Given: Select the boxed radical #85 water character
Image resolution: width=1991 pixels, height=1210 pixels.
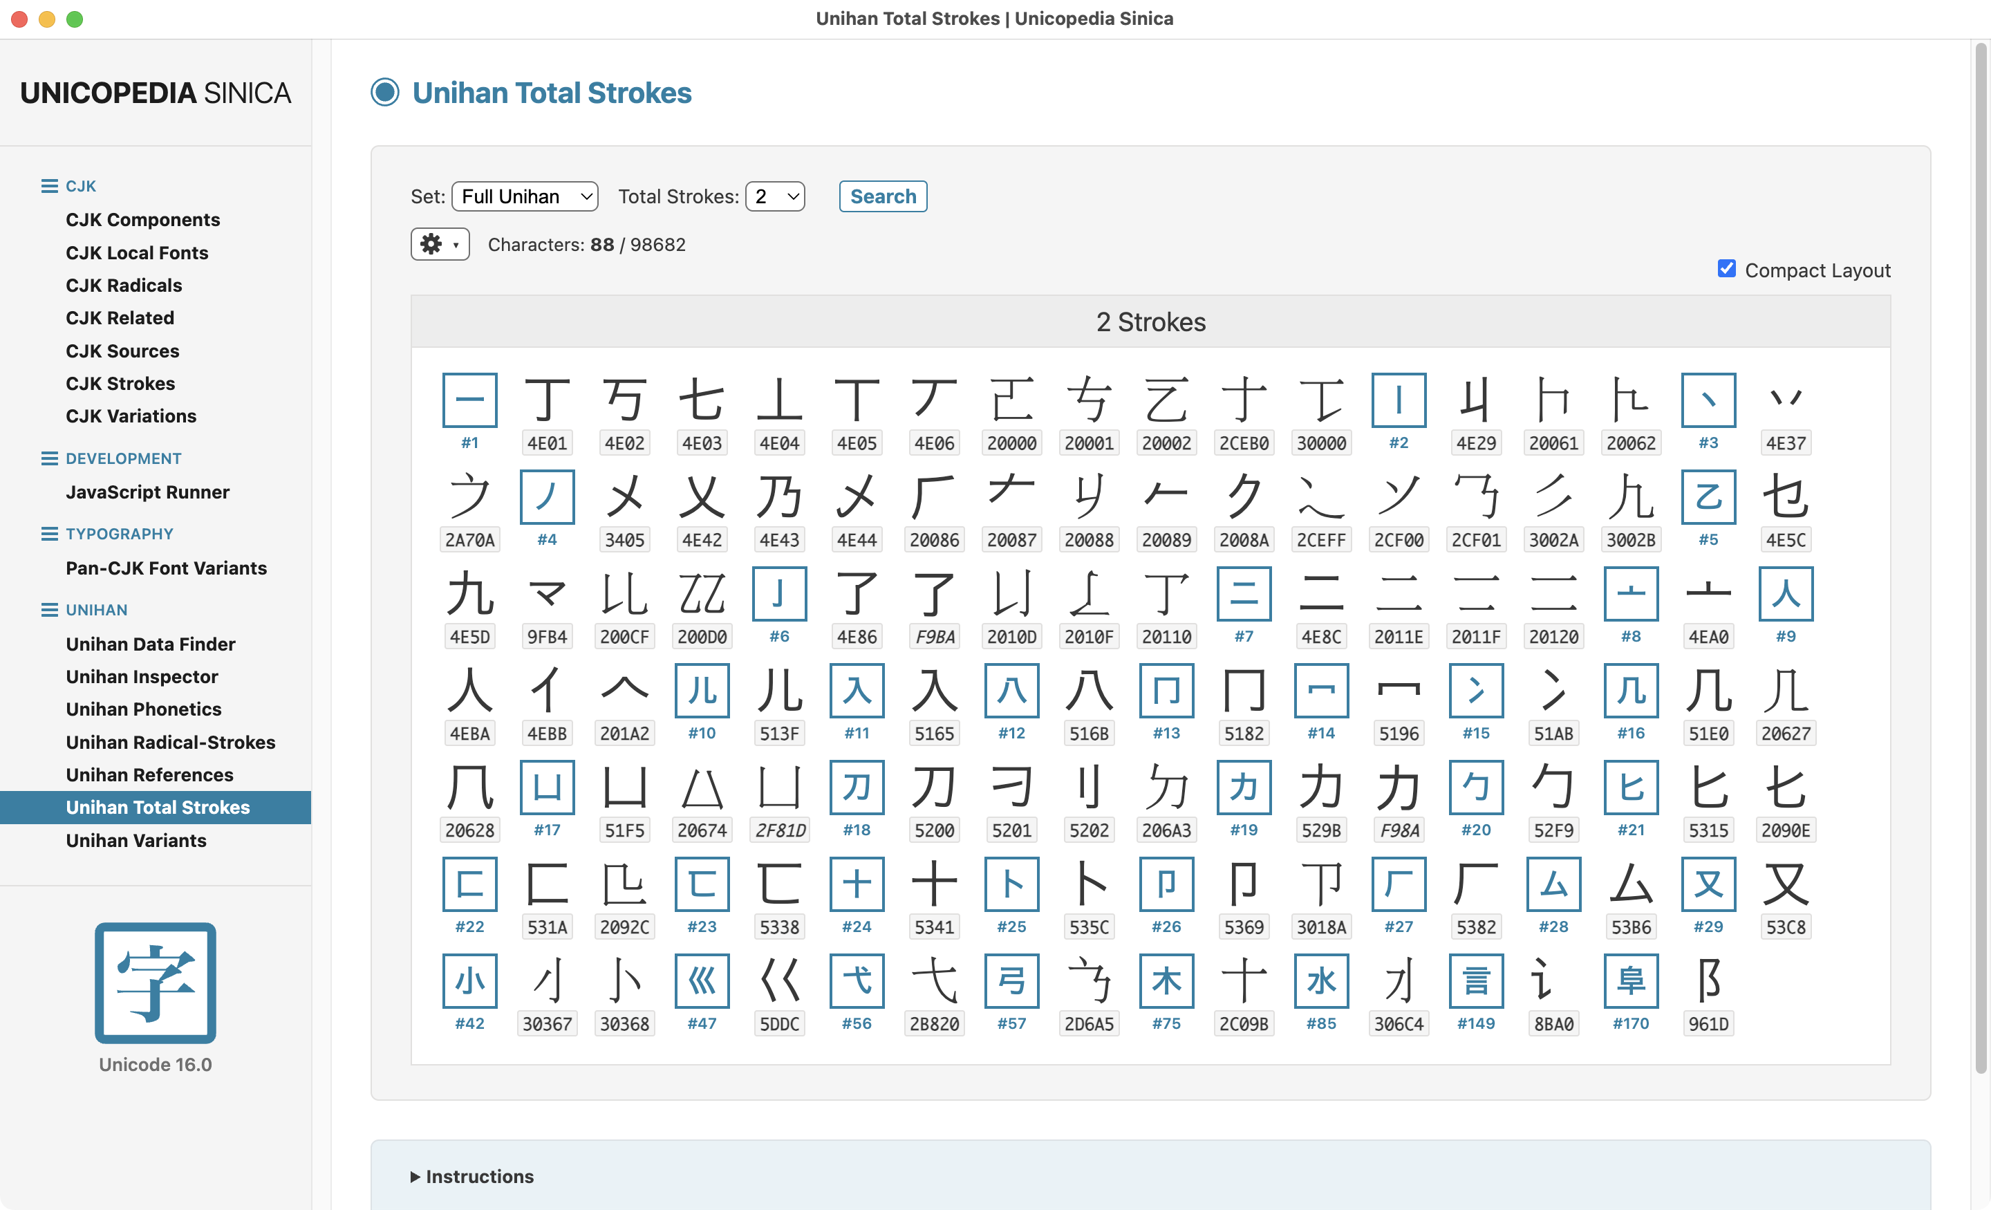Looking at the screenshot, I should coord(1321,980).
